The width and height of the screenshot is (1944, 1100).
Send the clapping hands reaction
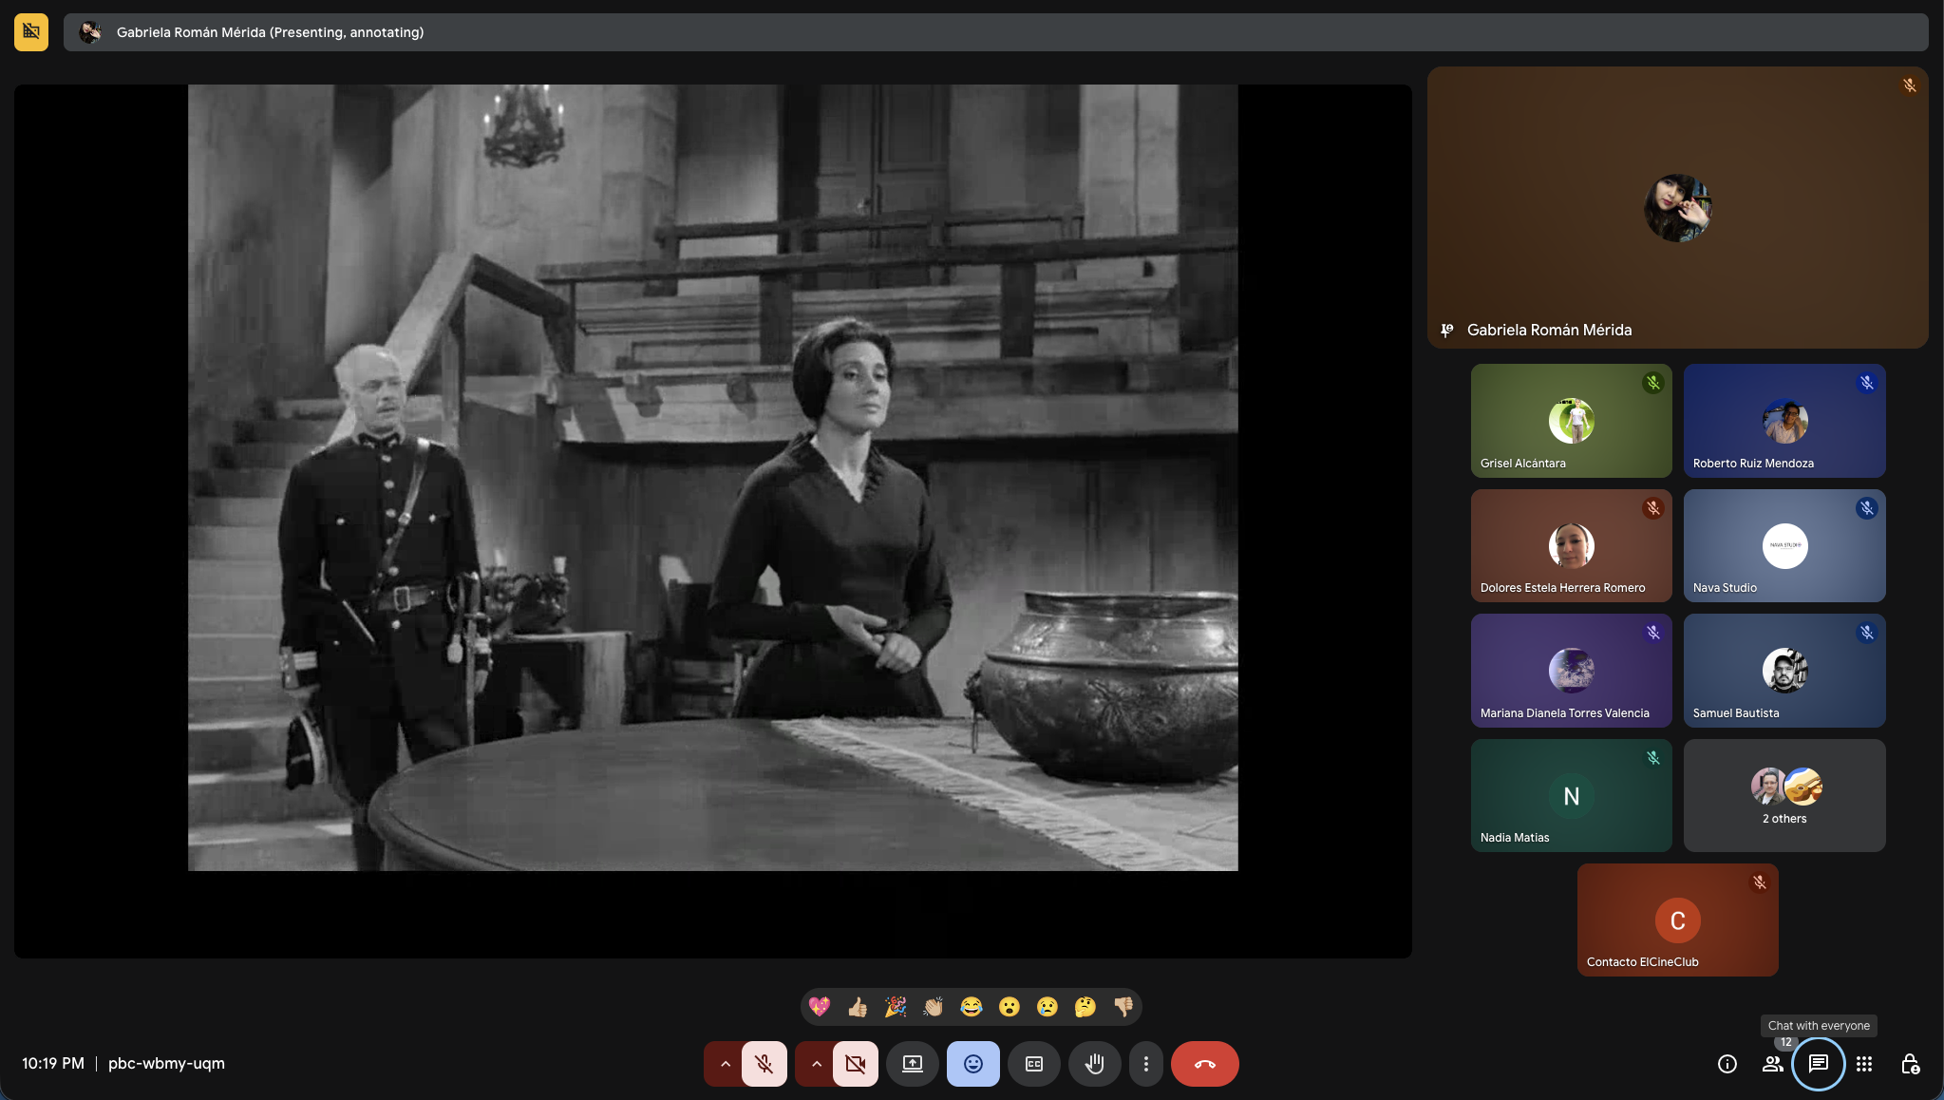933,1007
